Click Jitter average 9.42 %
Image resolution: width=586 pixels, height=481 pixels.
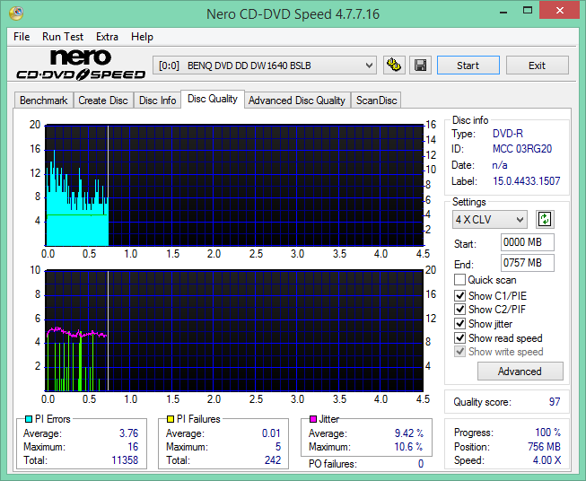pyautogui.click(x=409, y=433)
